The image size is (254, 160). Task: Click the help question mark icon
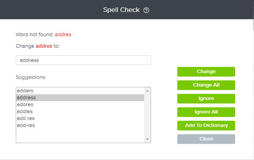pos(146,10)
